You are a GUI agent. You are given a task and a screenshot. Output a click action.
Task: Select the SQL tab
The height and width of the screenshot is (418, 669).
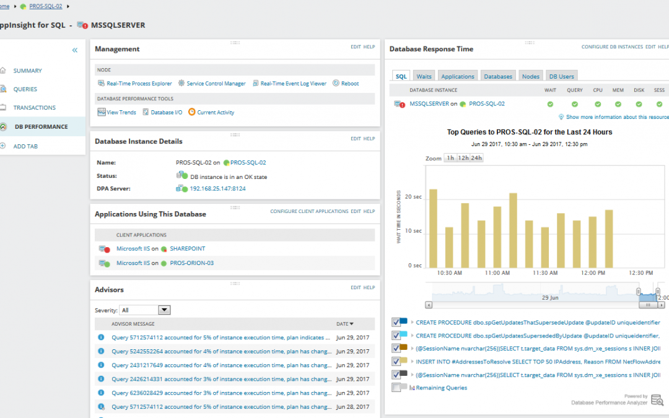click(401, 76)
